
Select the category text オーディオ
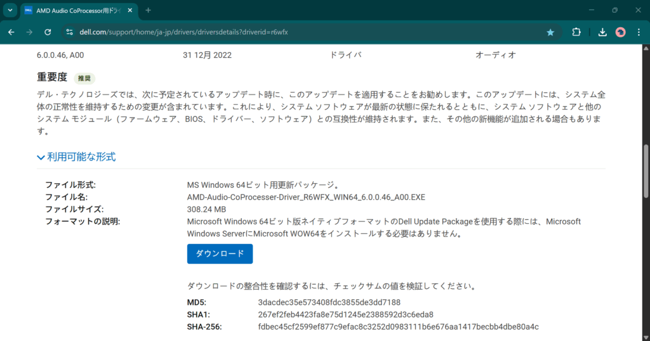[495, 55]
